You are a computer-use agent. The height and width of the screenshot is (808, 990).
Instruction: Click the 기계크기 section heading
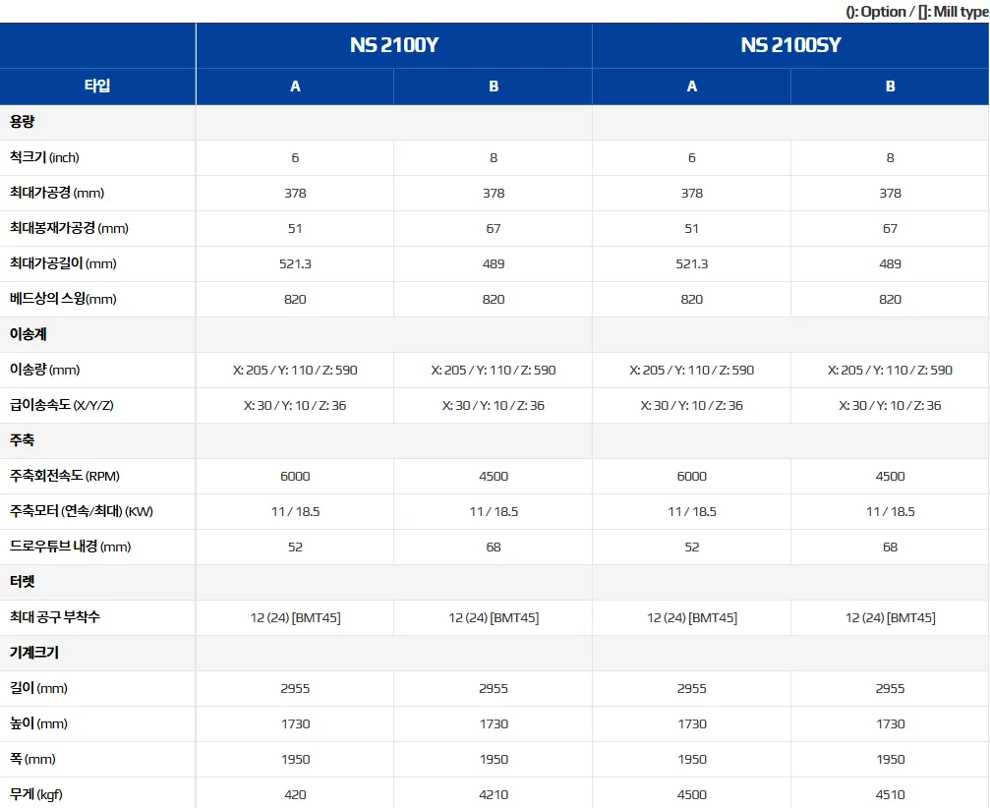(34, 653)
